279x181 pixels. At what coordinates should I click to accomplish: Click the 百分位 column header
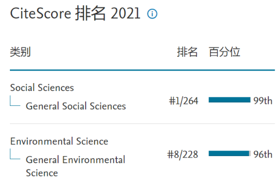(x=224, y=52)
